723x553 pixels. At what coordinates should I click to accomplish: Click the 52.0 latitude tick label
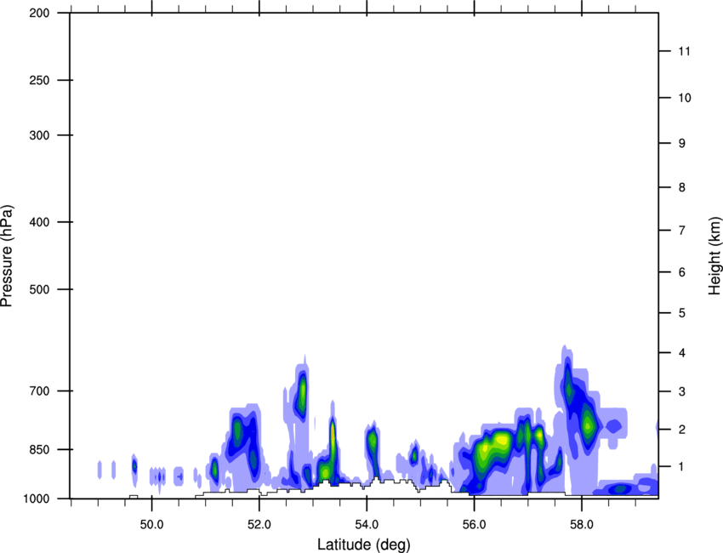pyautogui.click(x=259, y=525)
